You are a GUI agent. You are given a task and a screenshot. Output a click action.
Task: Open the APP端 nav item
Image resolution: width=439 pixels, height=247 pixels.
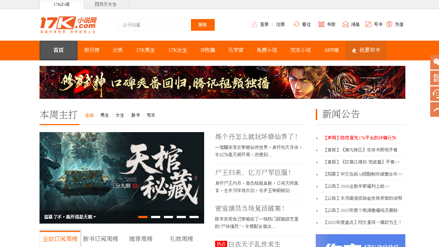tap(331, 50)
